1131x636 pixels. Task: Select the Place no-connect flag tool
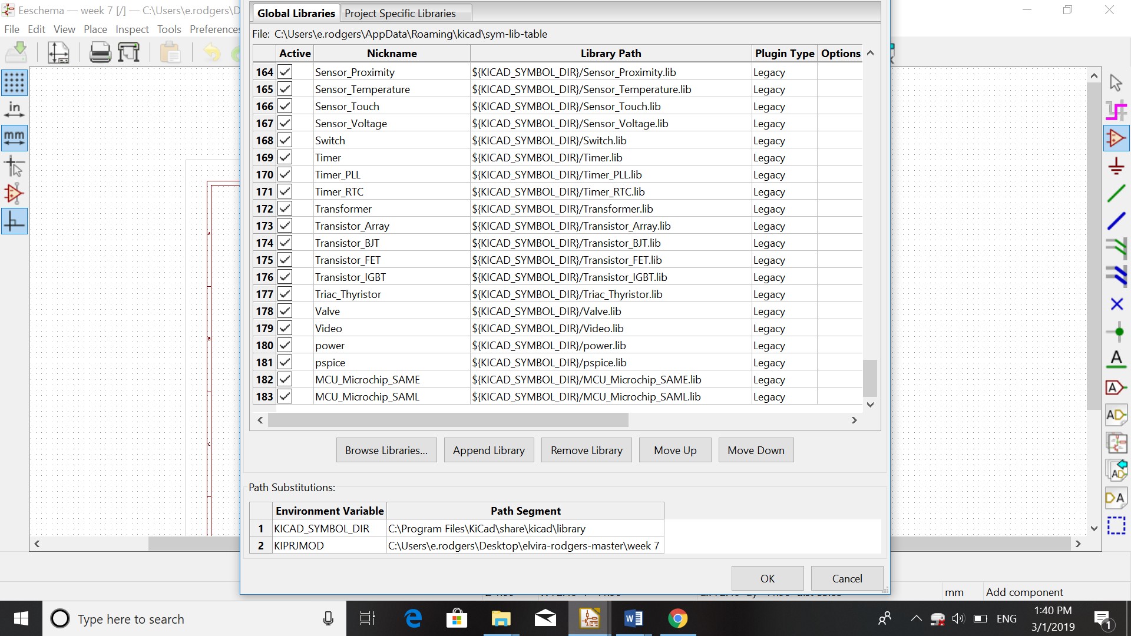1116,304
